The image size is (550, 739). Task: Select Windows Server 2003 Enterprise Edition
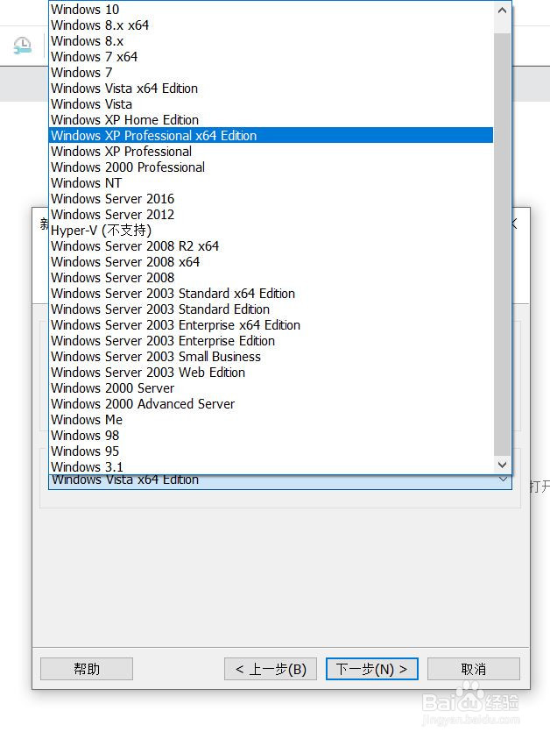(271, 341)
